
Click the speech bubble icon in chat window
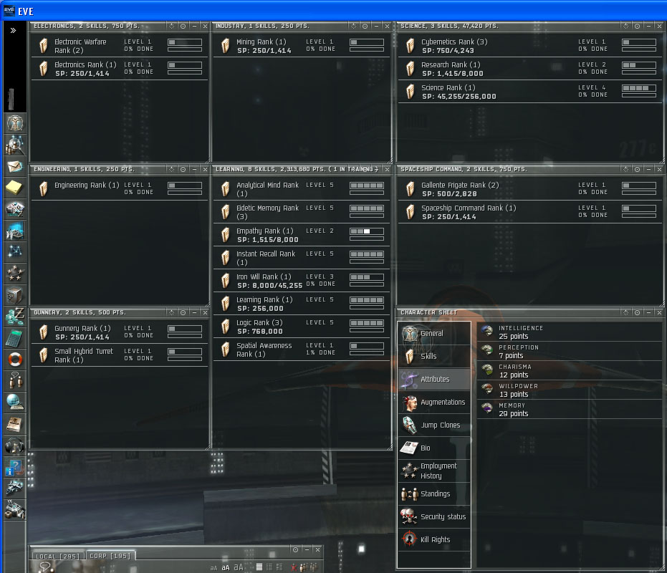tap(45, 567)
